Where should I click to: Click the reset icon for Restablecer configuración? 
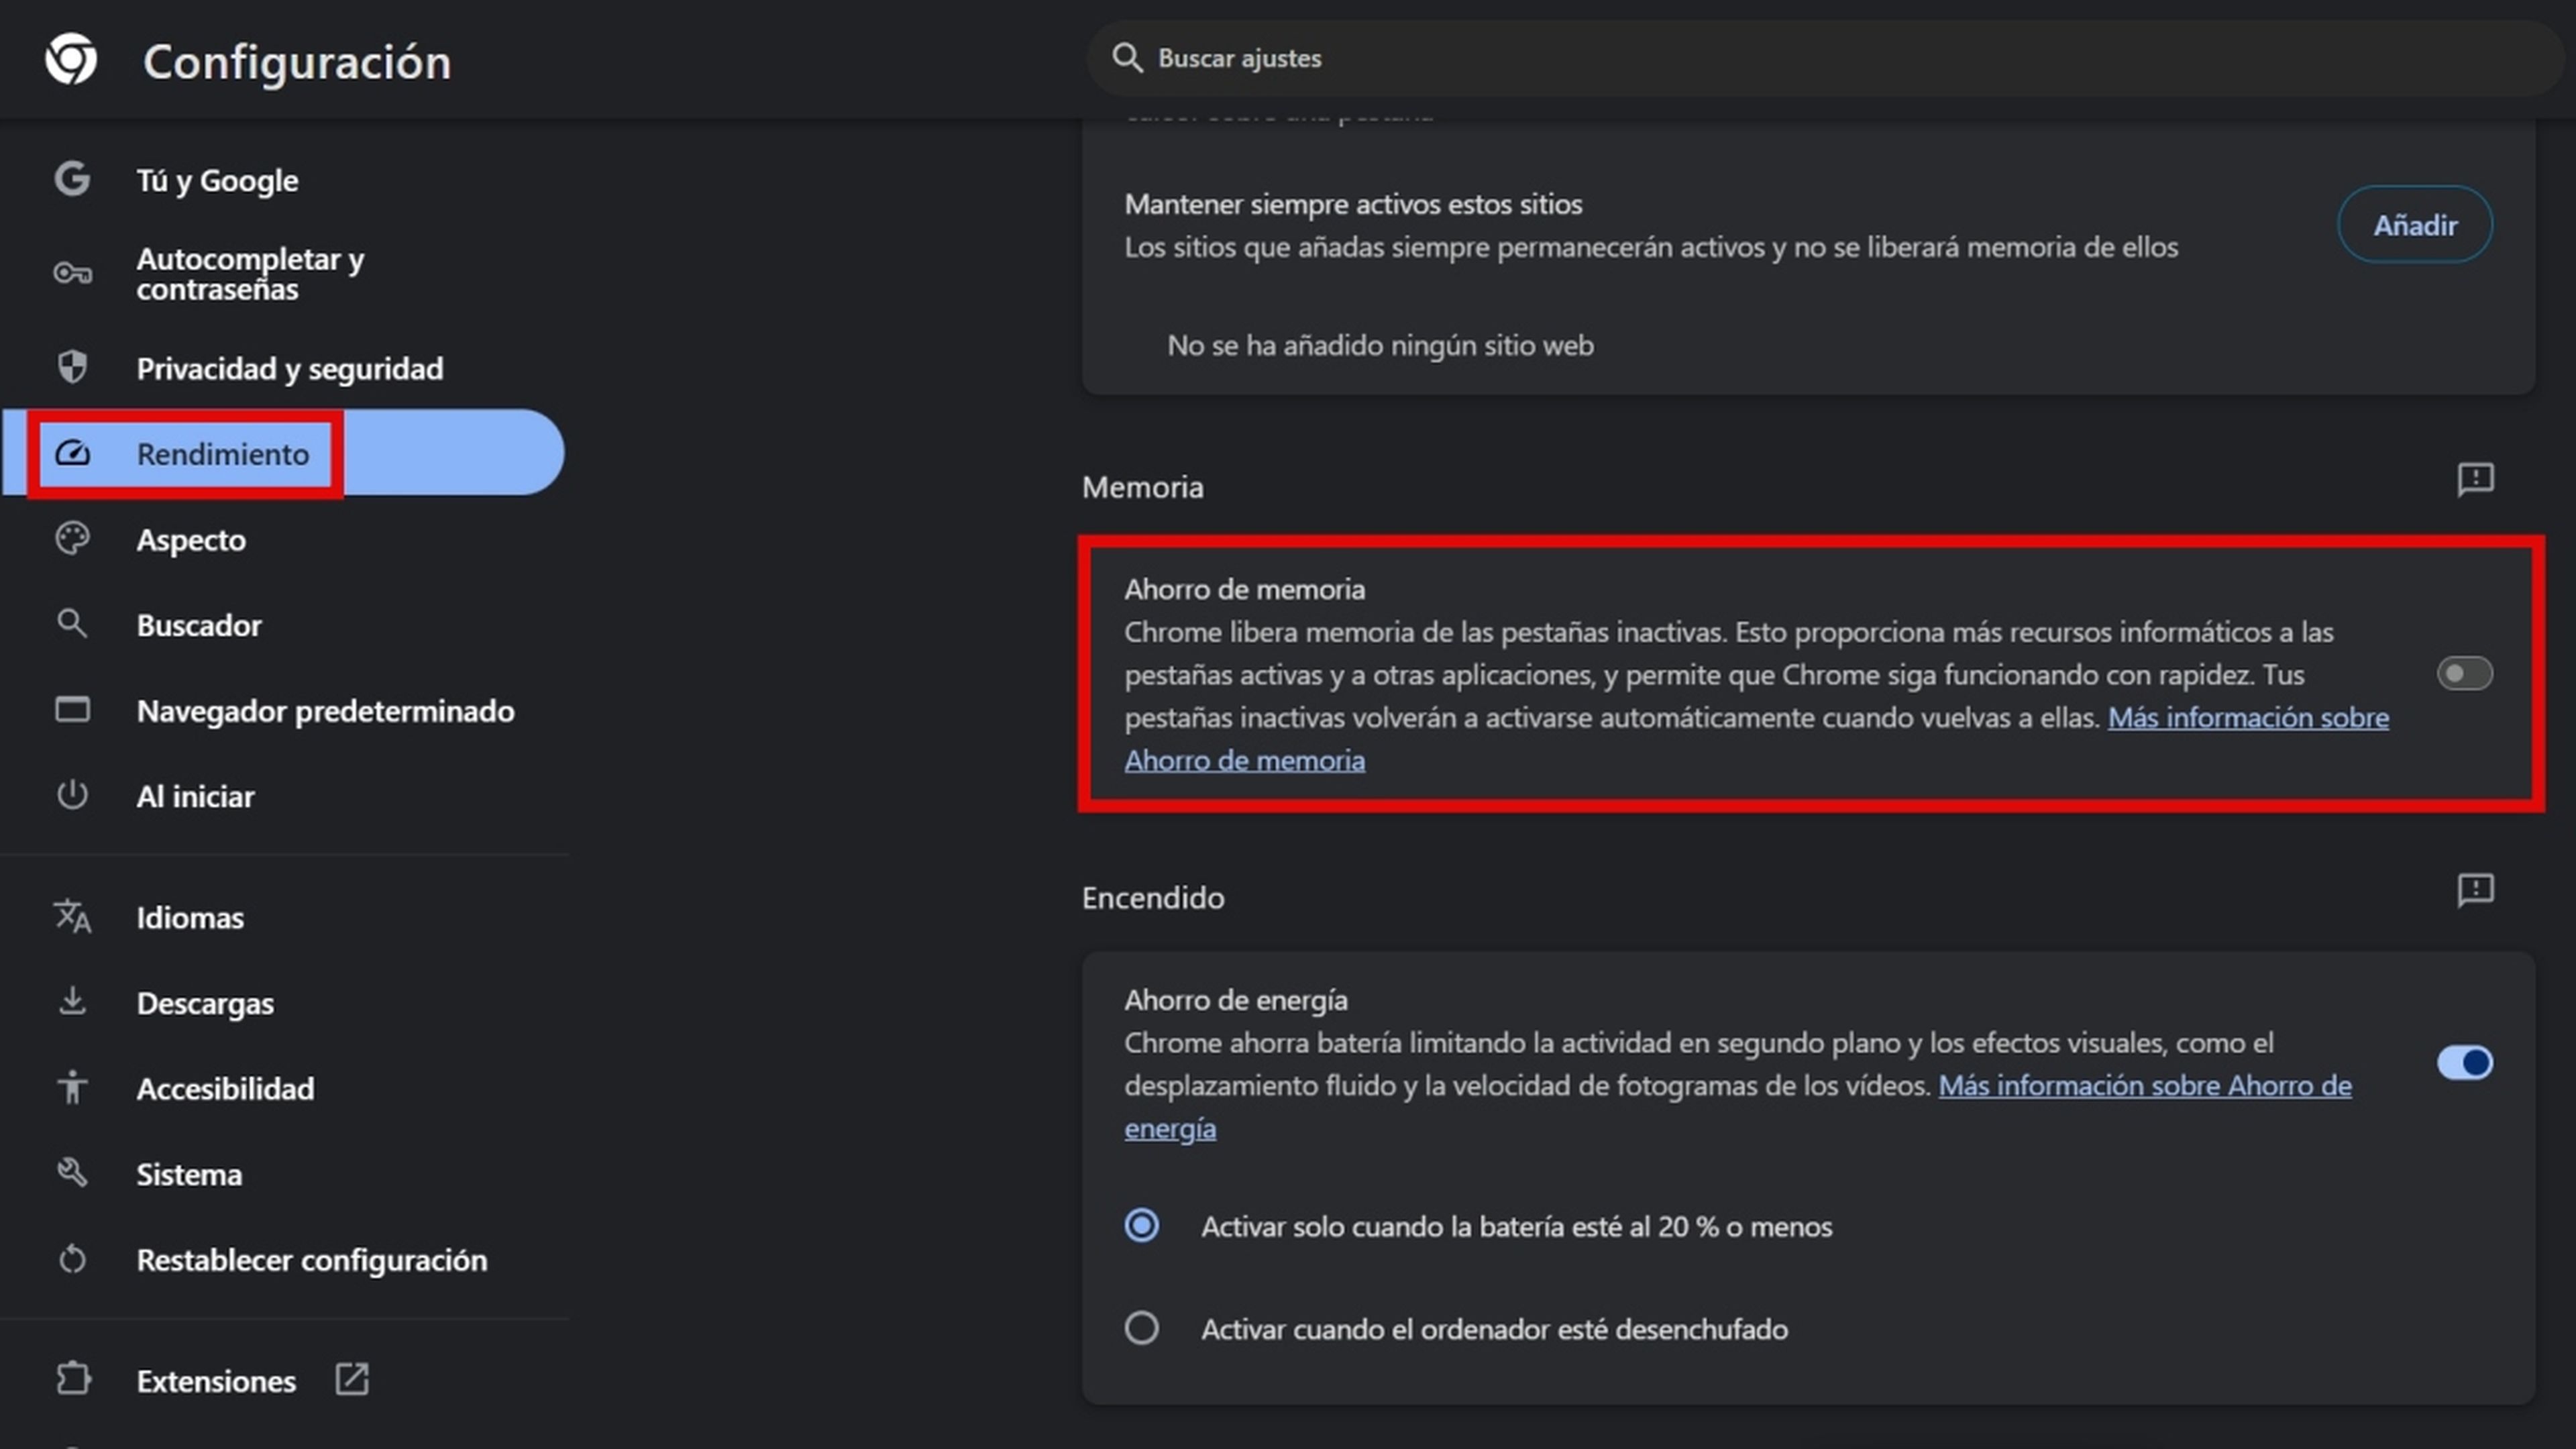point(72,1258)
